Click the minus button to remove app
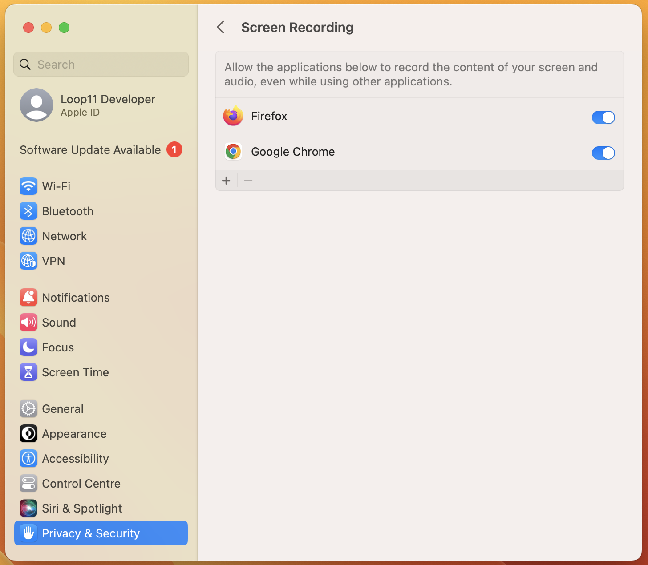This screenshot has height=565, width=648. point(248,181)
